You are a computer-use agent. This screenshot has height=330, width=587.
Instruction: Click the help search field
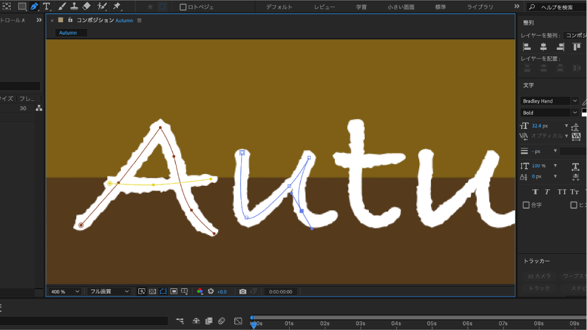[557, 7]
